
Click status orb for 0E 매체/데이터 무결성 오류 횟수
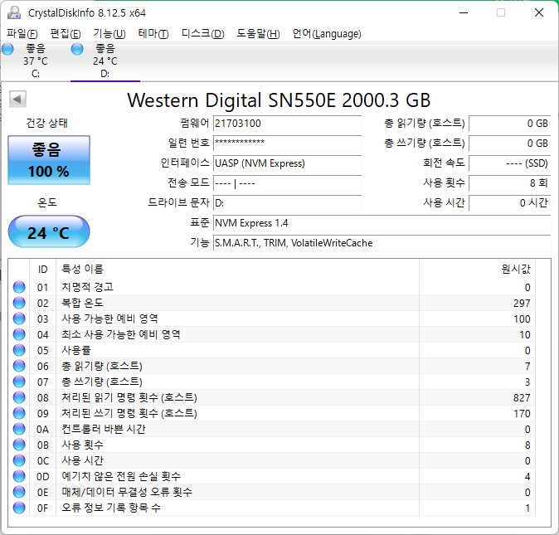click(x=19, y=492)
